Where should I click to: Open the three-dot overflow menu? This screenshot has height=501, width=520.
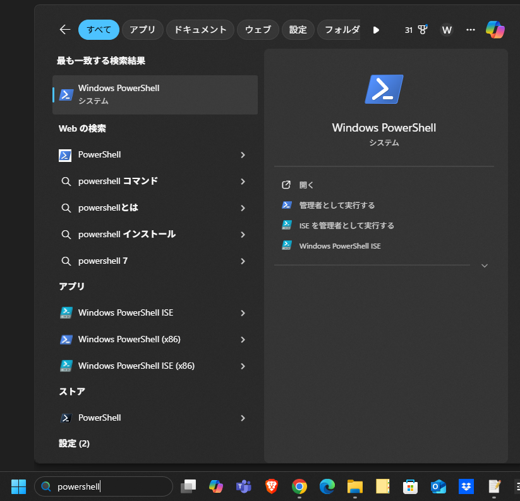[470, 30]
